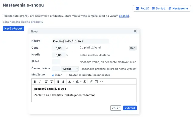Create product with Vytvoriť button
The height and width of the screenshot is (119, 194).
[x=130, y=108]
